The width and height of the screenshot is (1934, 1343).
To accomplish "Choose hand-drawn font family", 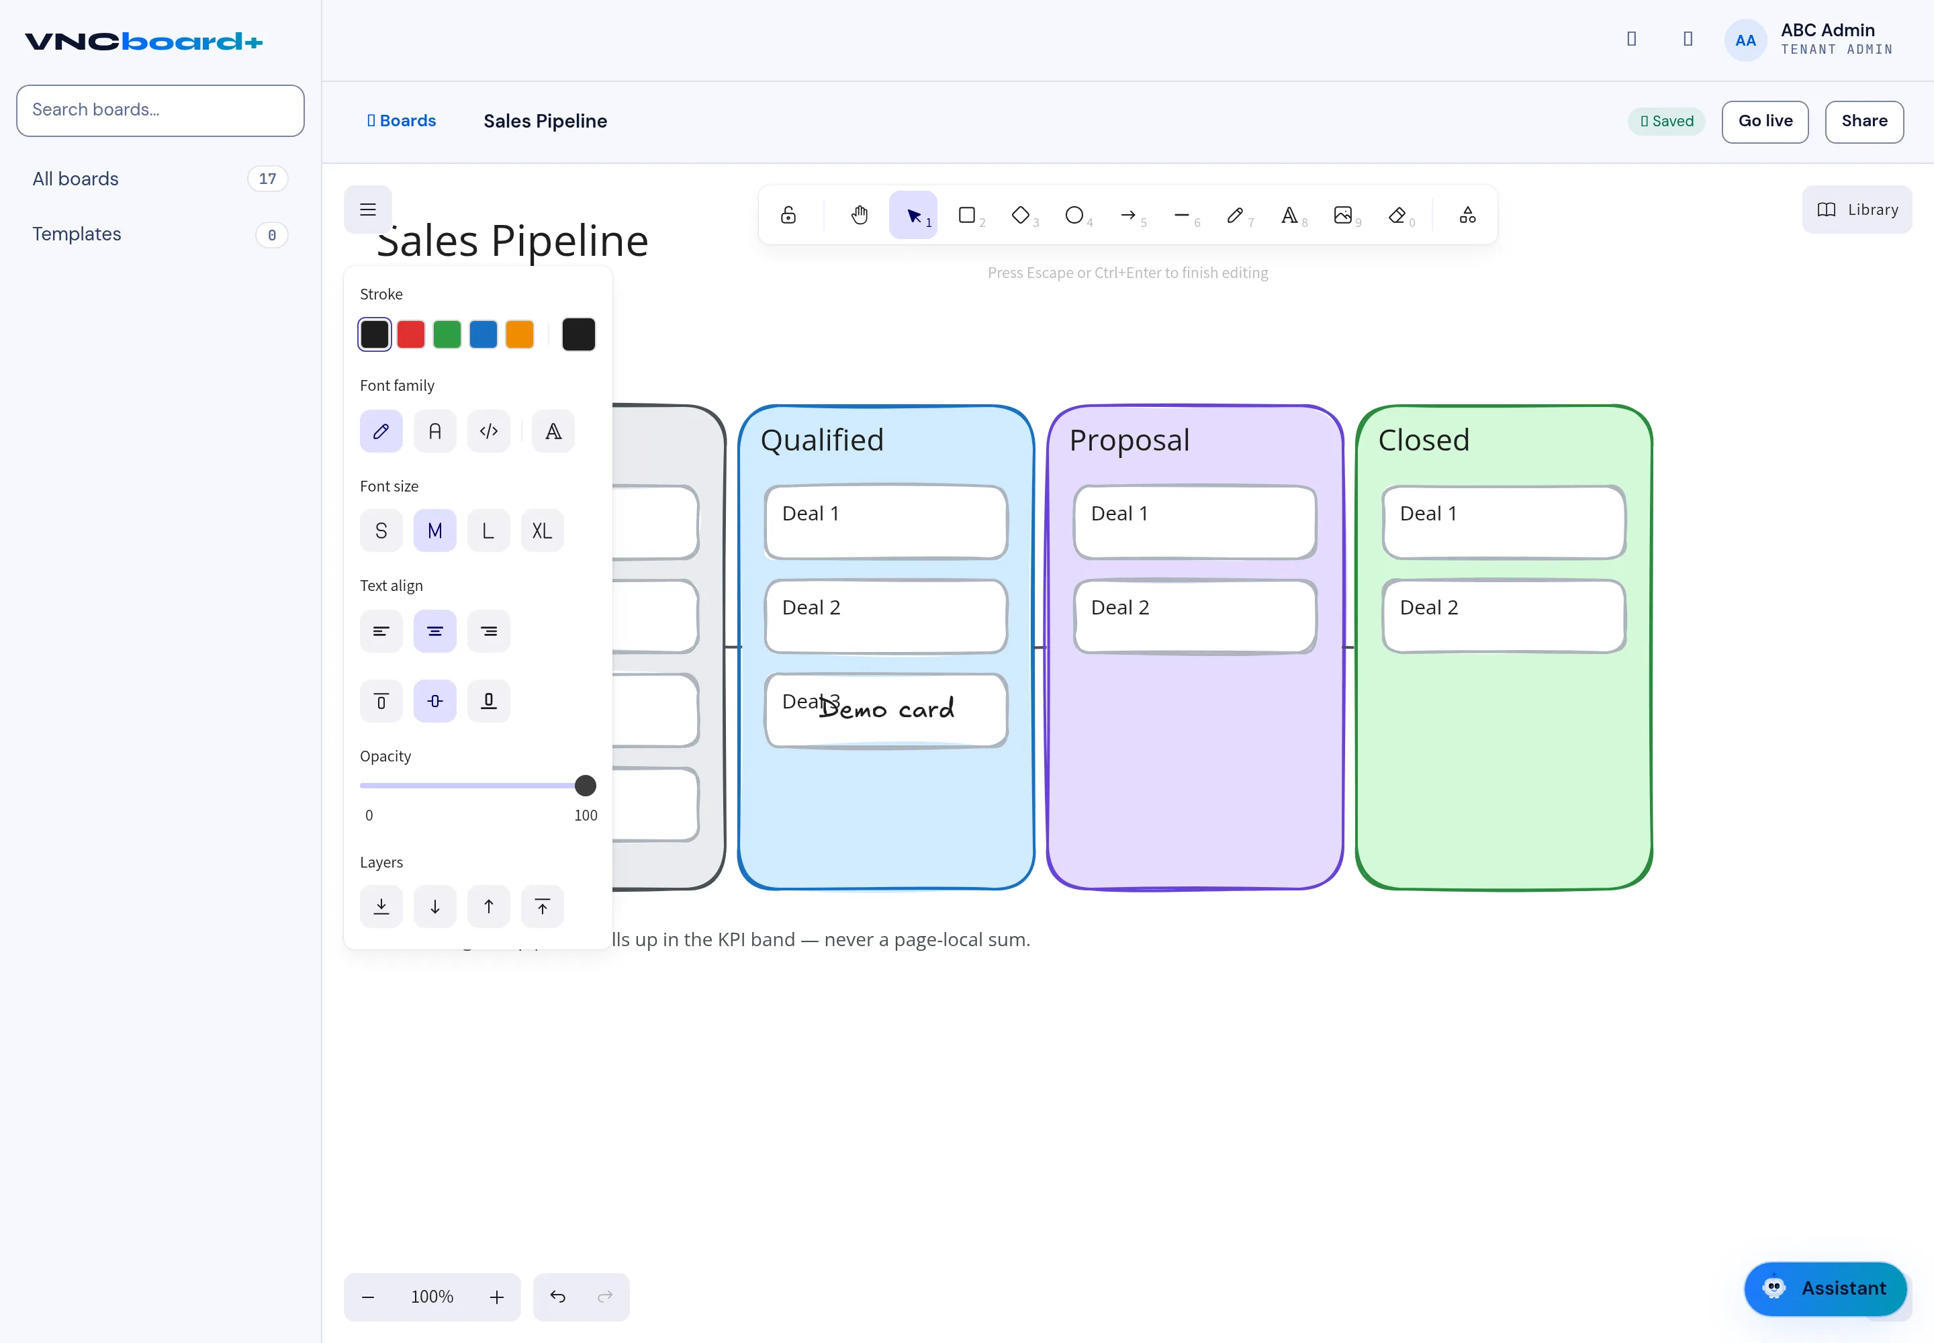I will point(381,432).
